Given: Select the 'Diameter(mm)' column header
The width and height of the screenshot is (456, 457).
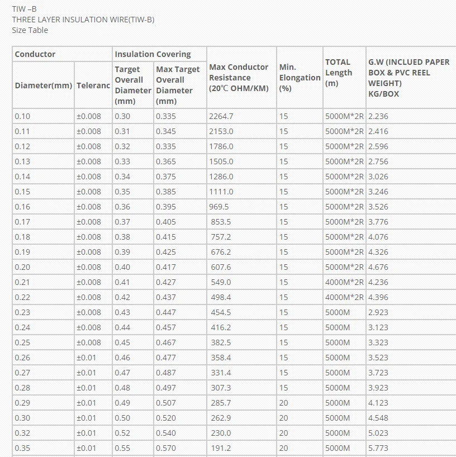Looking at the screenshot, I should [x=44, y=85].
